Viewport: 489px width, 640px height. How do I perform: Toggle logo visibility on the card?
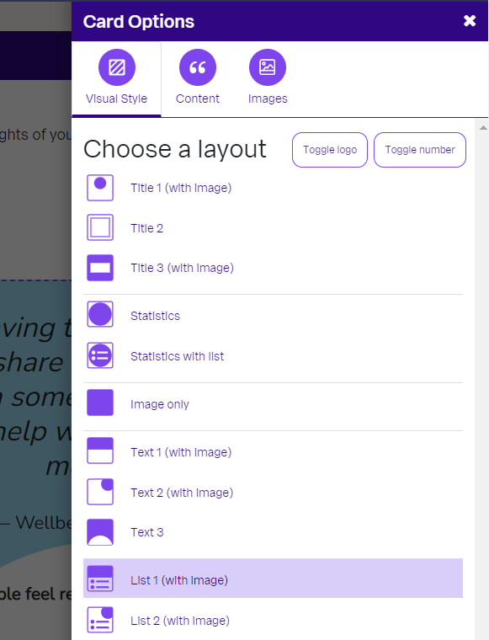point(330,150)
